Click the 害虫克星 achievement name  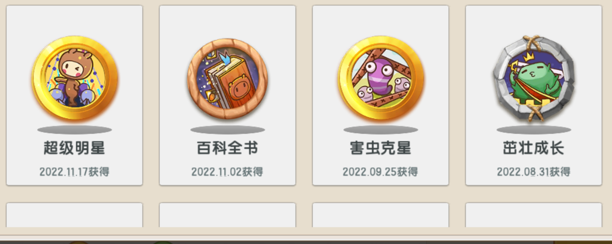[x=381, y=148]
